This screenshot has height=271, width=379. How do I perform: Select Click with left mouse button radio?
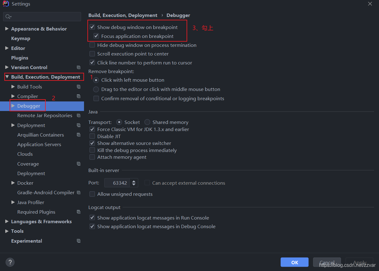point(96,80)
